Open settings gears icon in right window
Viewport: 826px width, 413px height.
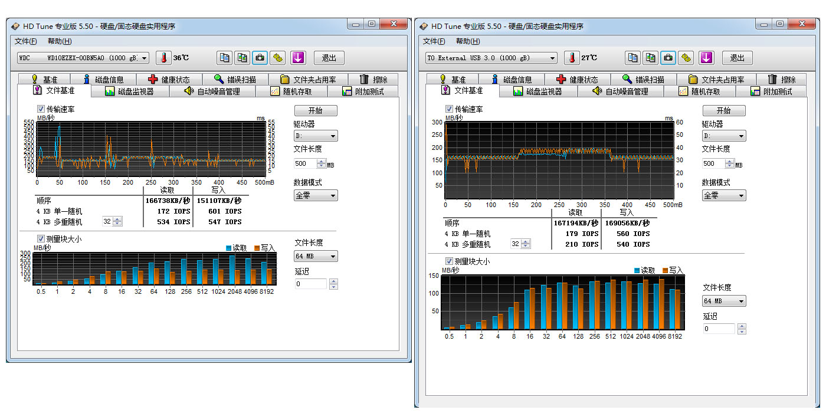pos(686,57)
